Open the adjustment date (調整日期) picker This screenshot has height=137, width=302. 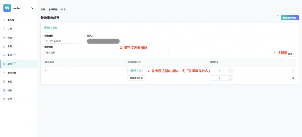(62, 41)
